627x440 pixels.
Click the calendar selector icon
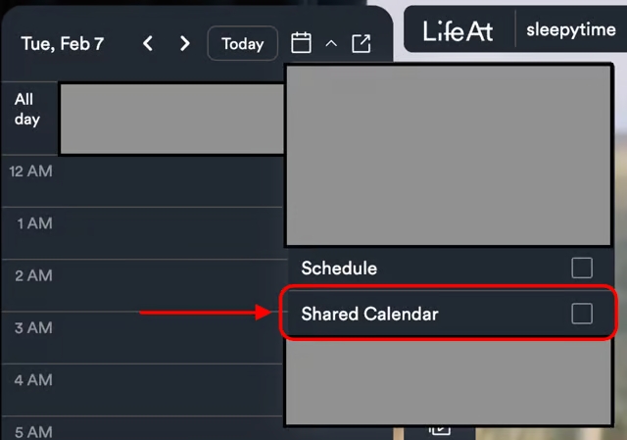tap(302, 44)
